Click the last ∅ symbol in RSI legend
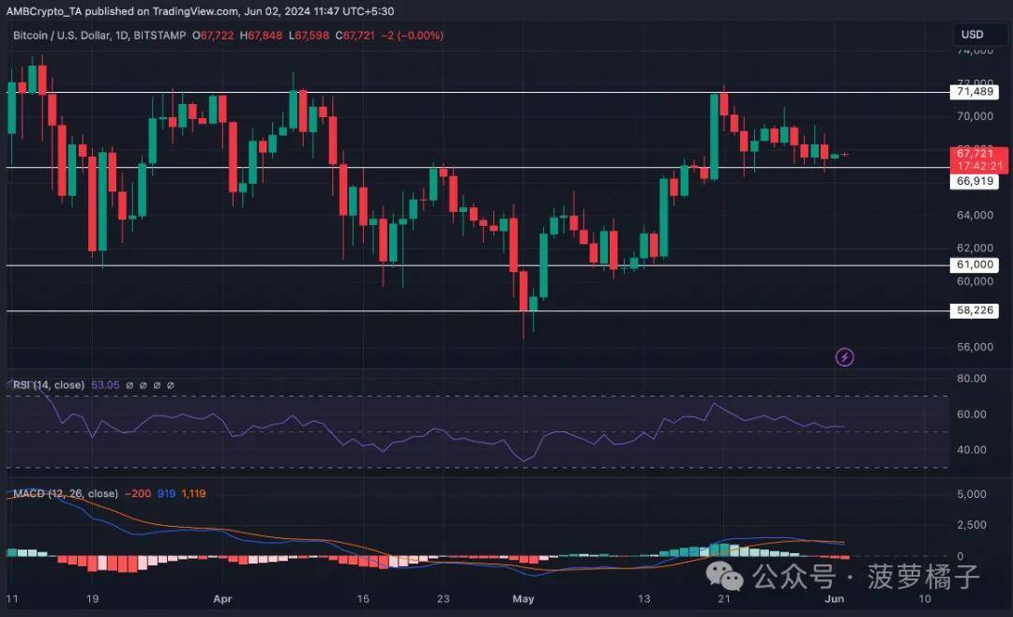The width and height of the screenshot is (1013, 617). click(x=170, y=385)
